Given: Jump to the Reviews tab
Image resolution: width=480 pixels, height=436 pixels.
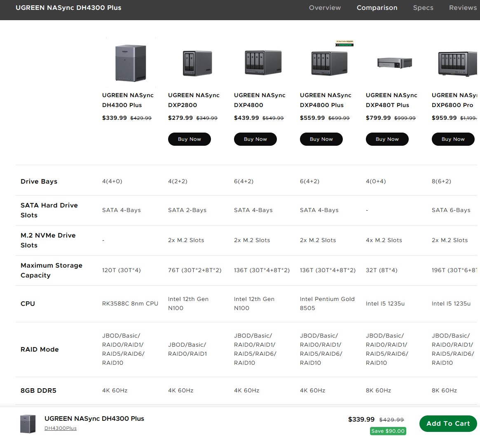Looking at the screenshot, I should tap(463, 8).
